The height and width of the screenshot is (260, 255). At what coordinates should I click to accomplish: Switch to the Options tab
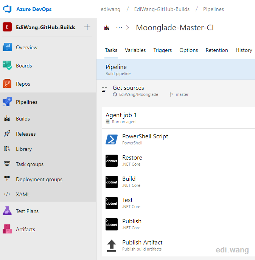[x=189, y=50]
